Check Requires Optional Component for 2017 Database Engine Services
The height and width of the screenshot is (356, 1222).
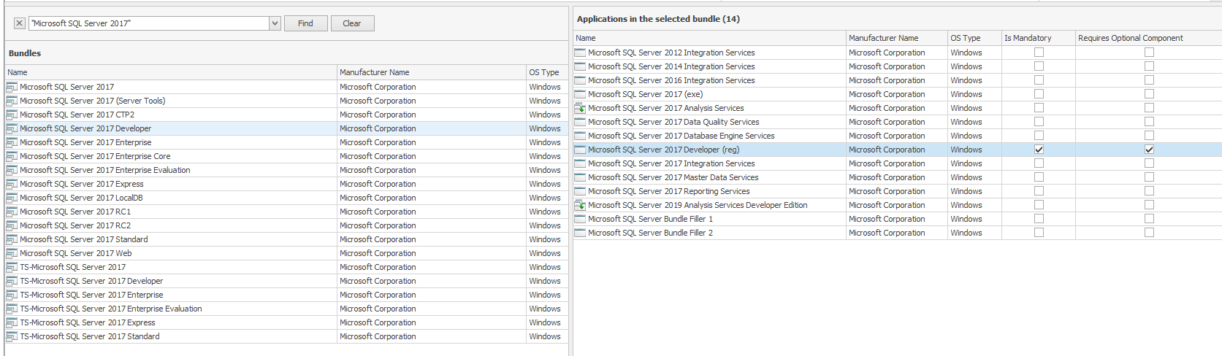pos(1149,136)
